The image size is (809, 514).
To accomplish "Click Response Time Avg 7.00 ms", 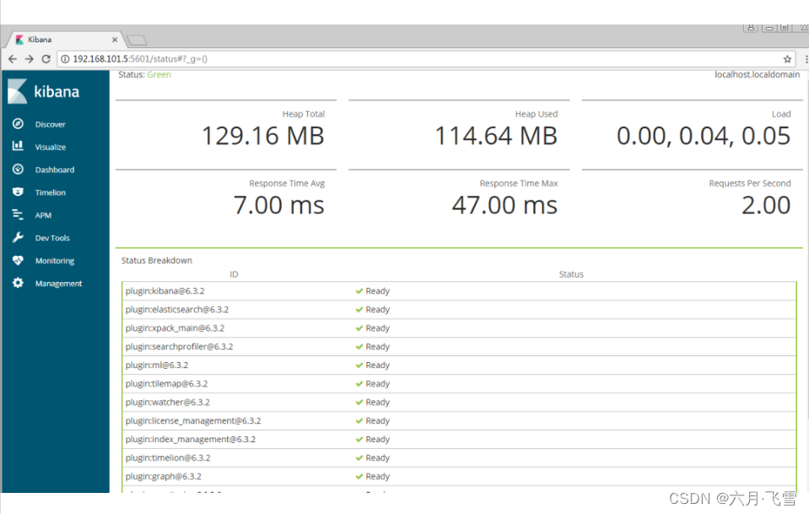I will (279, 205).
